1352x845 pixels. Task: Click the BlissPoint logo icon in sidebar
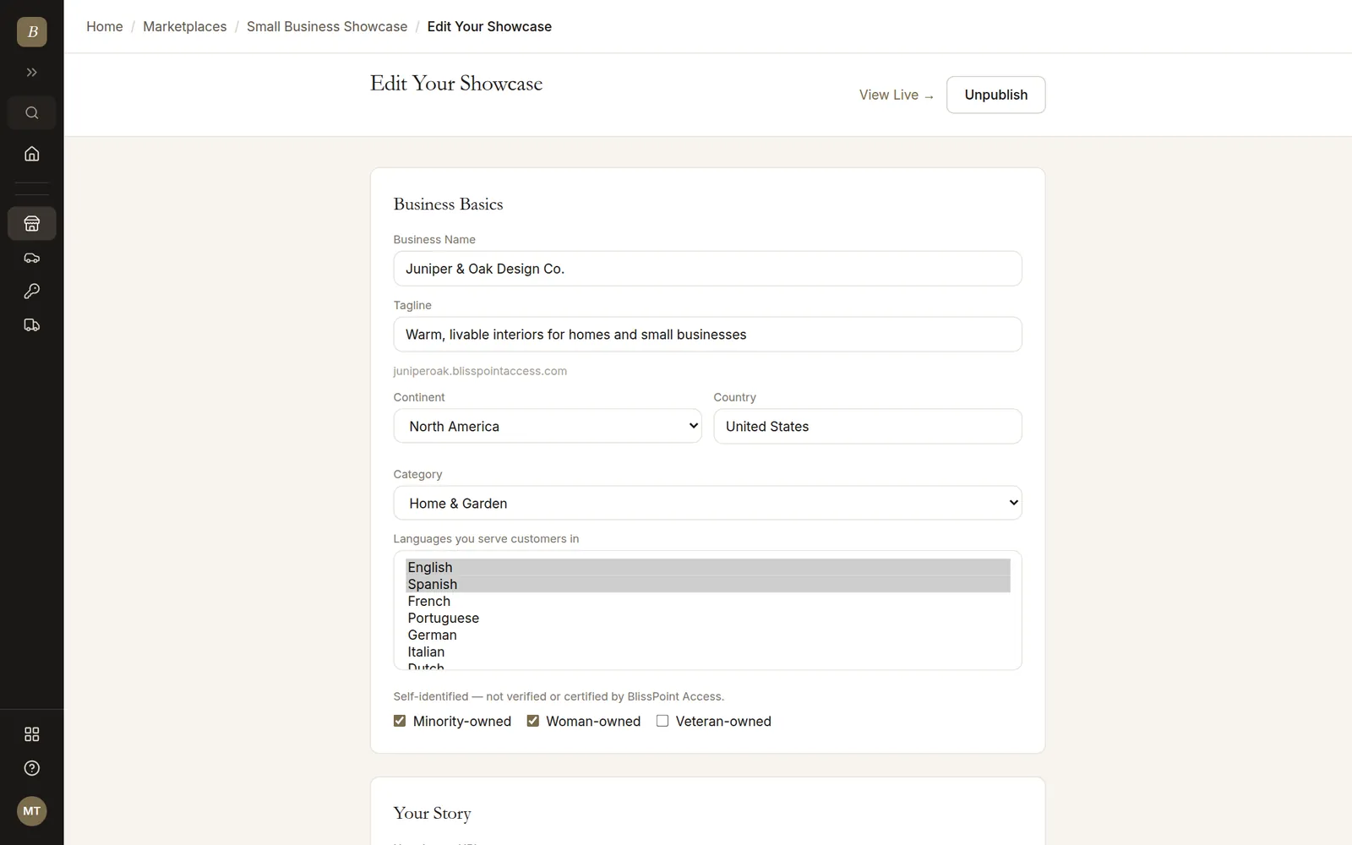(32, 32)
